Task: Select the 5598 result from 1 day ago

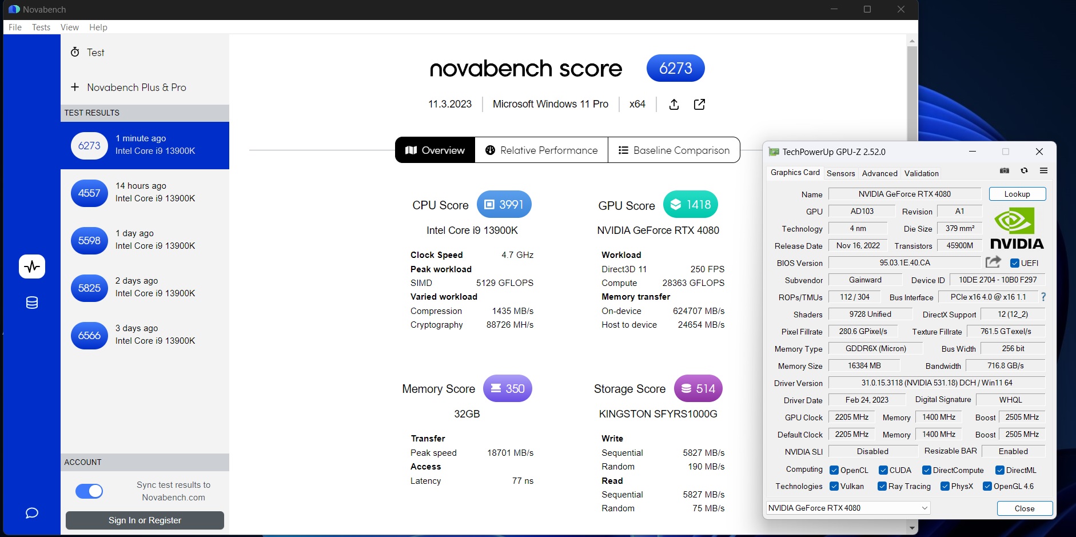Action: (145, 240)
